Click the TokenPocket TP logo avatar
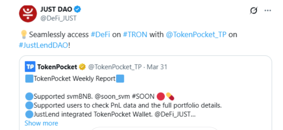The image size is (283, 130). [30, 67]
